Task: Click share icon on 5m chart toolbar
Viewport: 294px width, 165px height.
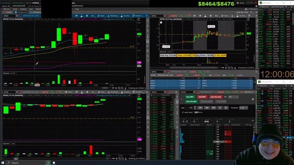Action: tap(76, 16)
